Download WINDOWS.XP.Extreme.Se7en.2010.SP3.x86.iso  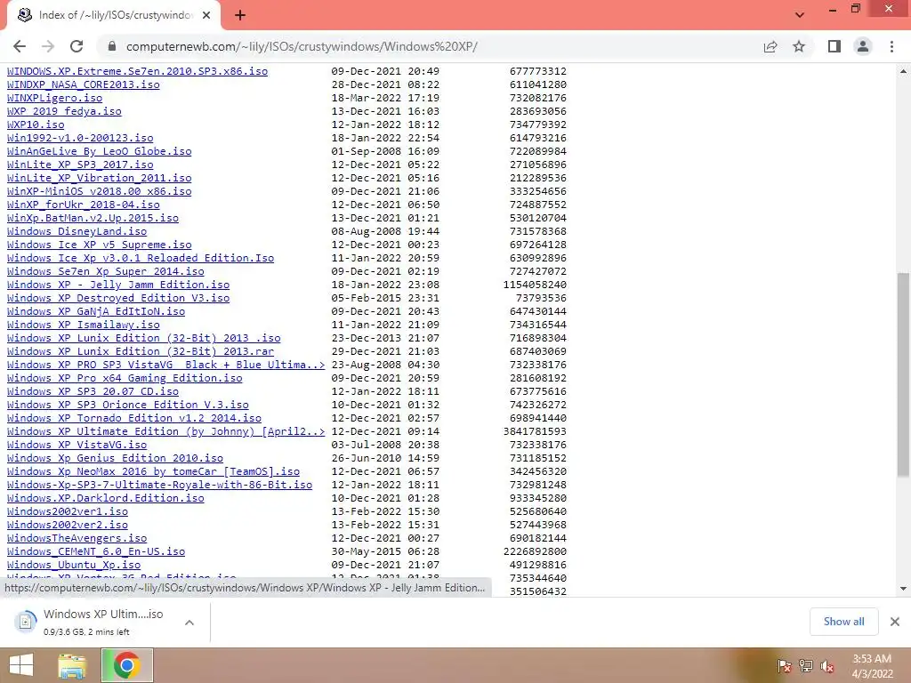[137, 71]
